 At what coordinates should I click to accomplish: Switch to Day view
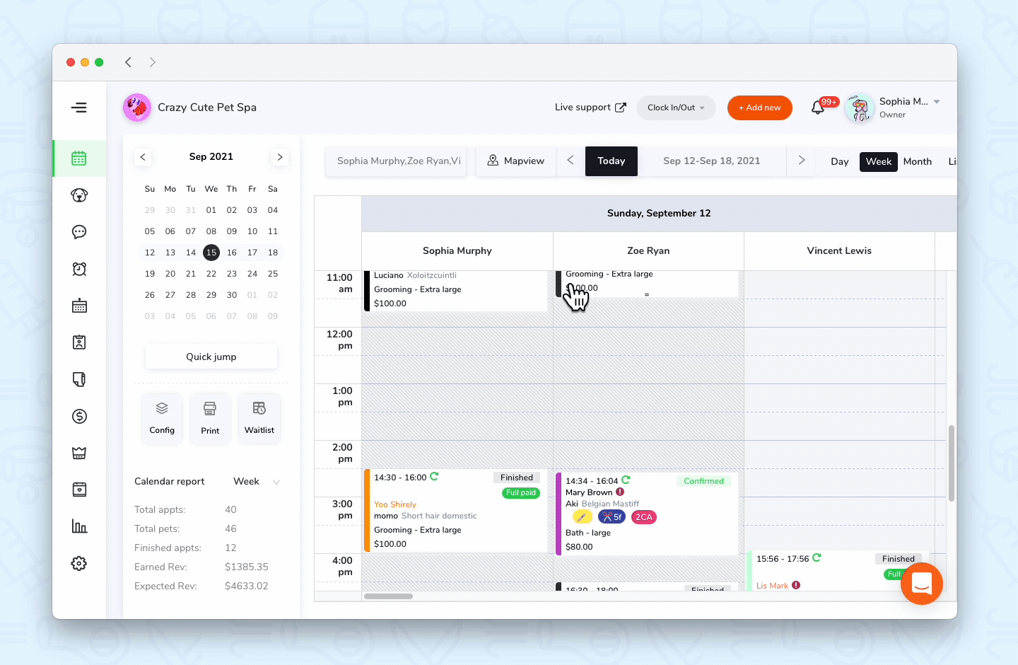click(x=840, y=161)
